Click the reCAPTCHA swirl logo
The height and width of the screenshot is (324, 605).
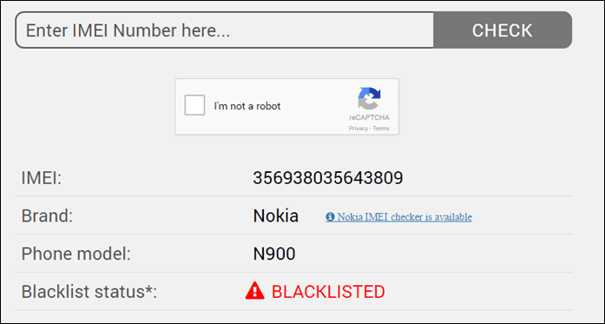tap(369, 99)
